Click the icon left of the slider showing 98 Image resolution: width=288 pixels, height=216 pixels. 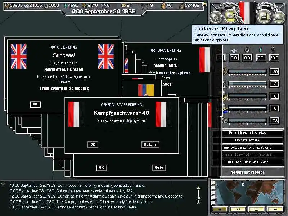coord(225,120)
